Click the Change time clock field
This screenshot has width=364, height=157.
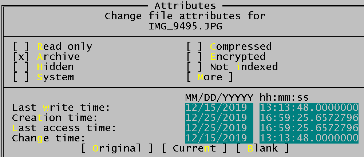click(x=309, y=138)
